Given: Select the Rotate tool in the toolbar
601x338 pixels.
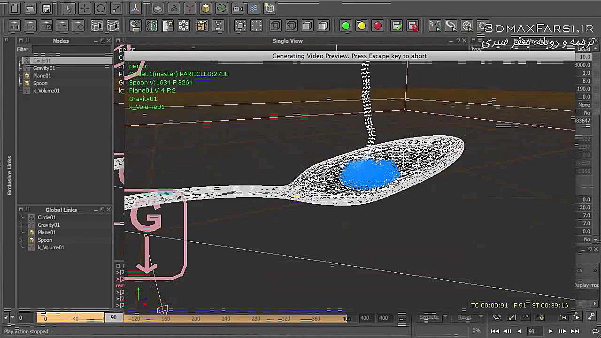Looking at the screenshot, I should point(100,8).
